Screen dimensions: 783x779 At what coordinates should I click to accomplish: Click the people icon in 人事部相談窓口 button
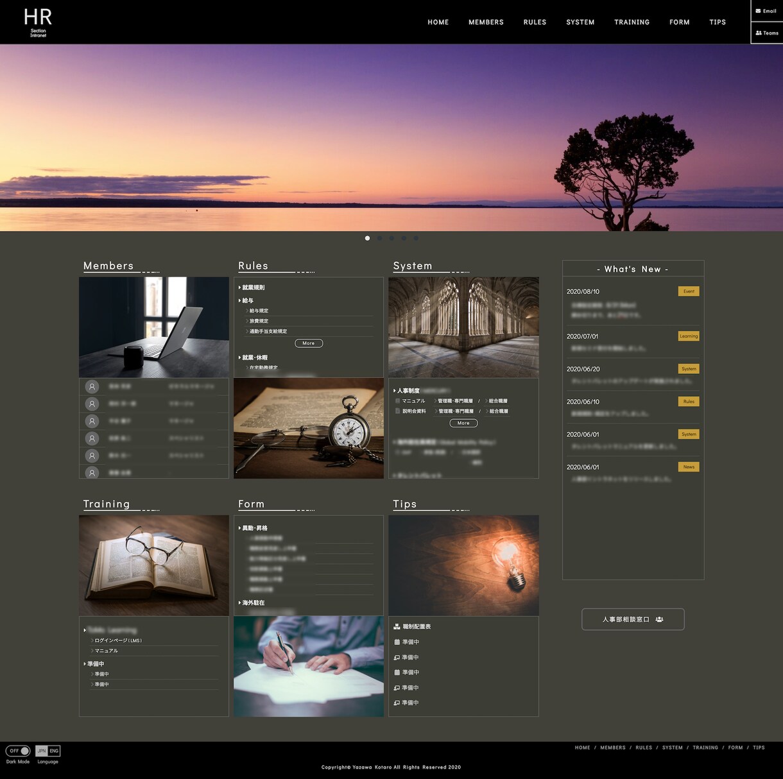click(x=659, y=619)
